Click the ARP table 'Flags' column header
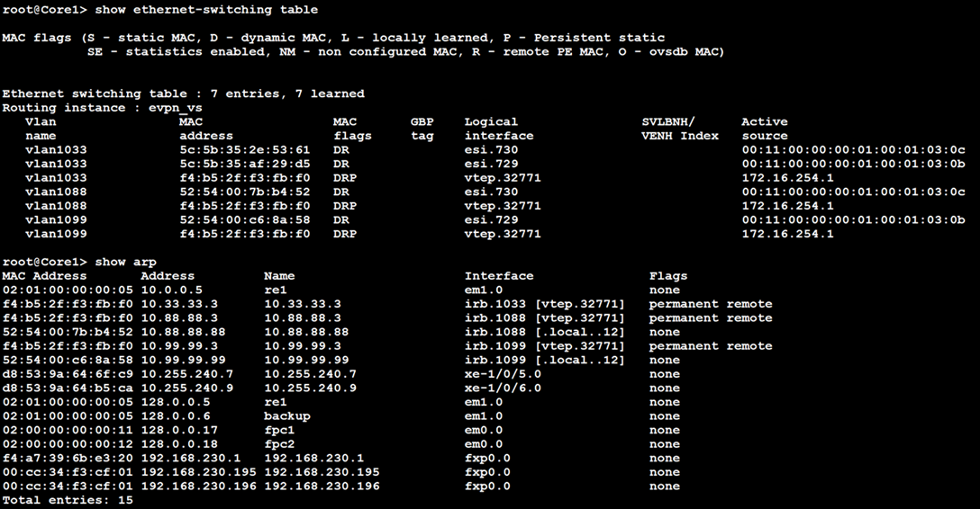The width and height of the screenshot is (980, 509). pos(667,276)
